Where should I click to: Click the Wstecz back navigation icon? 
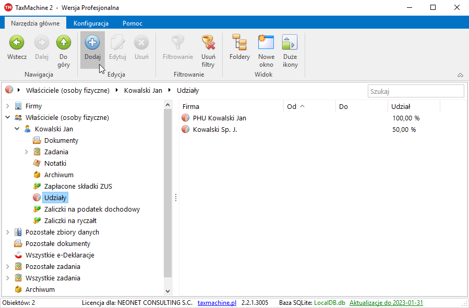[17, 43]
